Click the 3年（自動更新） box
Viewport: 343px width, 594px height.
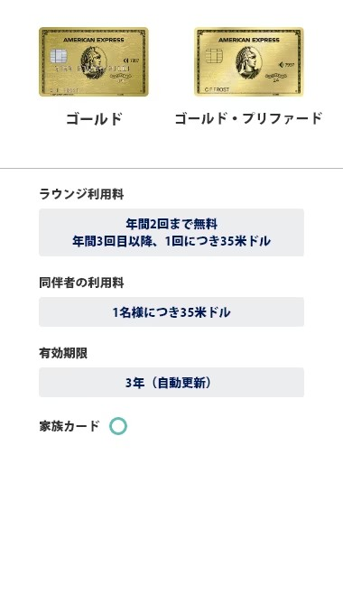coord(171,382)
